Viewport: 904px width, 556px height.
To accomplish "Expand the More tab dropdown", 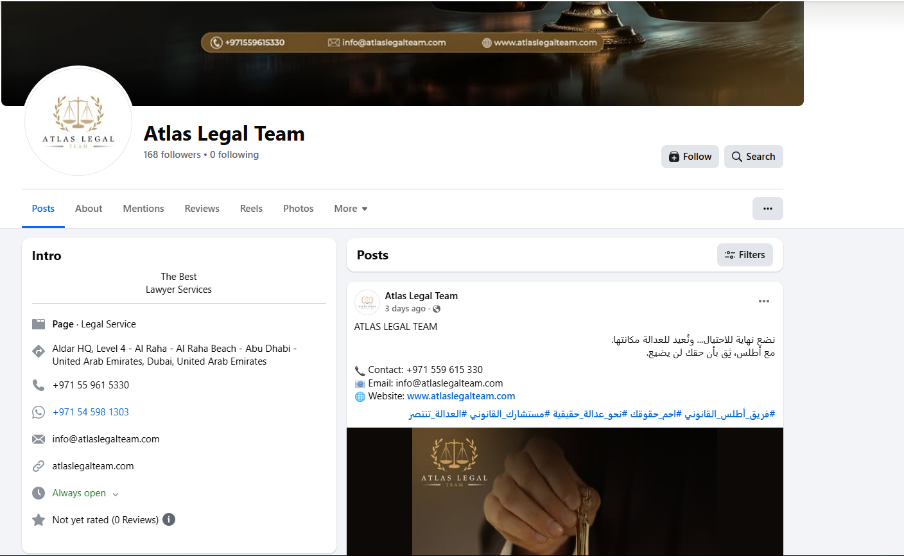I will (350, 208).
